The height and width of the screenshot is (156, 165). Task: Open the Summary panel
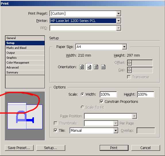click(x=25, y=73)
